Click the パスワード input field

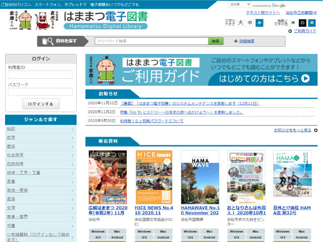coord(40,92)
